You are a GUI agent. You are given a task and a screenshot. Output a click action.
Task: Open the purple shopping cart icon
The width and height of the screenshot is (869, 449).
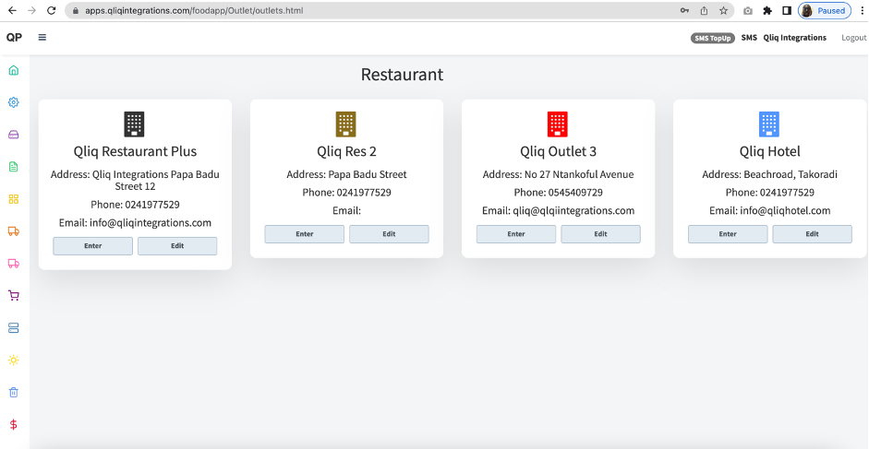click(x=14, y=296)
